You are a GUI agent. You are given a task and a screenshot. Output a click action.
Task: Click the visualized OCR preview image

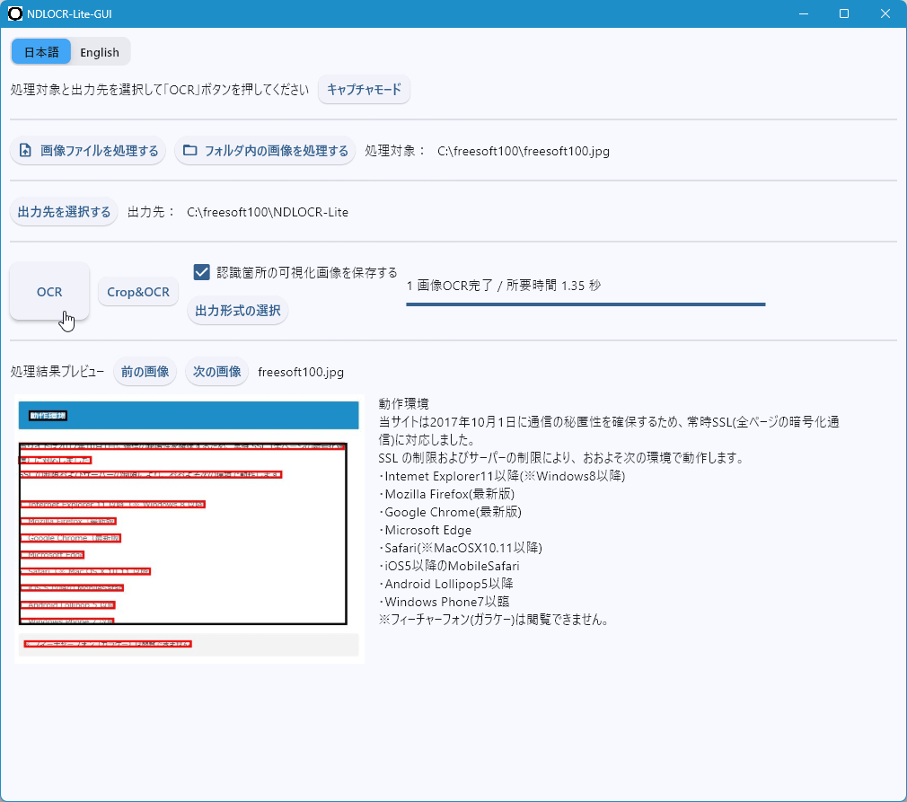189,530
